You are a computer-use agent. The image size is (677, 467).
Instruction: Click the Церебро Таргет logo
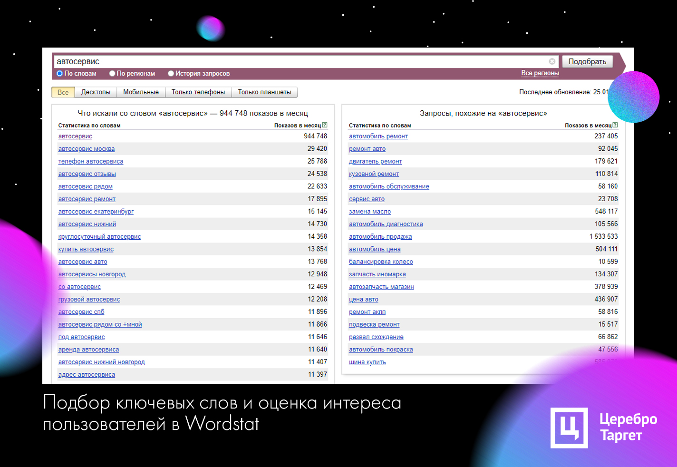click(604, 428)
